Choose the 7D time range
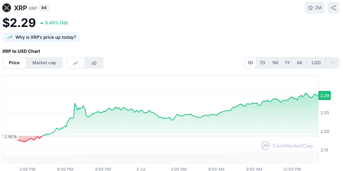This screenshot has width=343, height=171. tap(262, 63)
